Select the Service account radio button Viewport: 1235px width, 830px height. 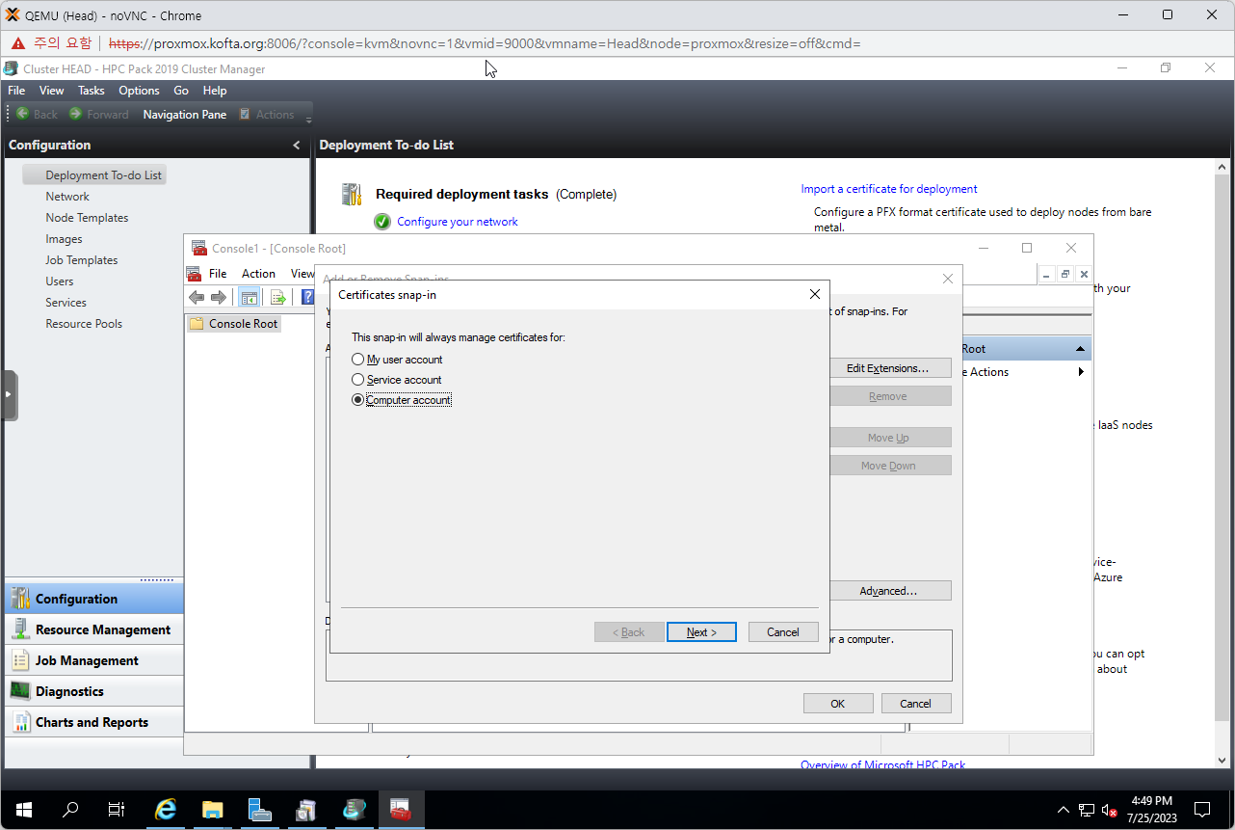click(358, 380)
